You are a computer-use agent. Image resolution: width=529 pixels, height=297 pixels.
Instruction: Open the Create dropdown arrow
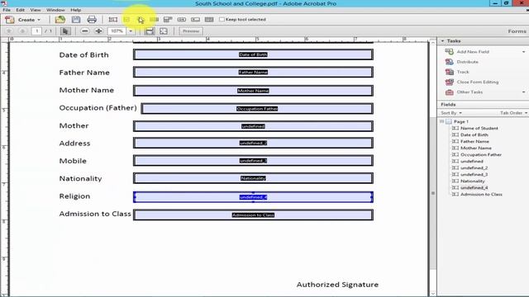tap(39, 20)
